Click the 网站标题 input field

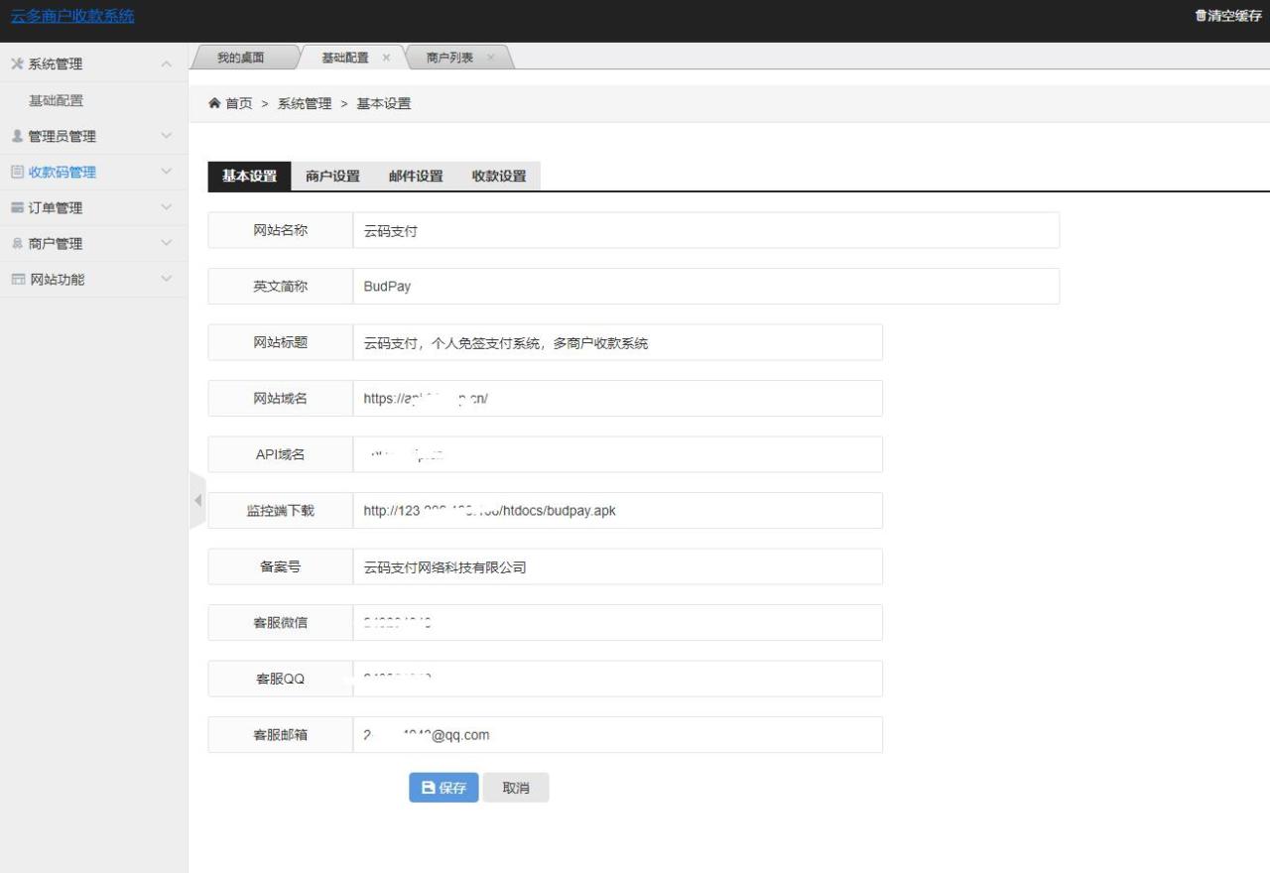coord(617,342)
